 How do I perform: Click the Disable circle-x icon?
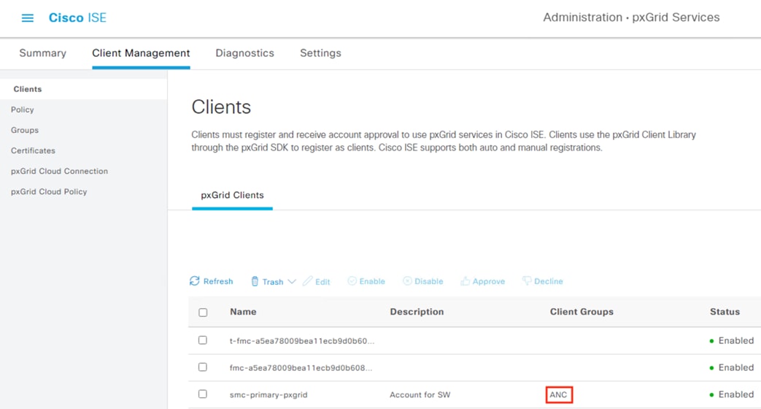[407, 280]
